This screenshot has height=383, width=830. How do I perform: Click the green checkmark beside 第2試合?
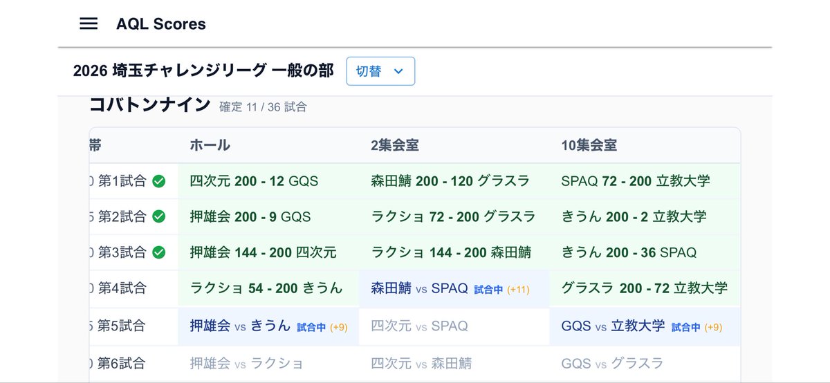[x=158, y=216]
